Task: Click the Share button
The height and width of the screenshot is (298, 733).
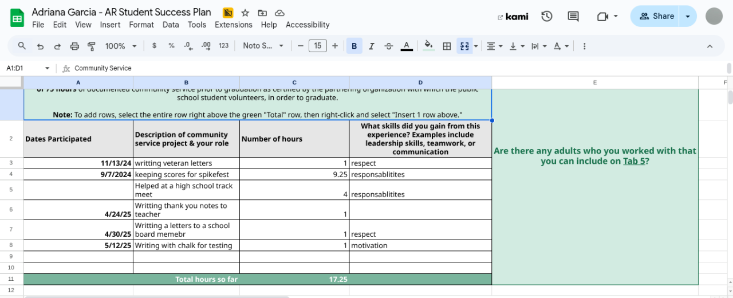Action: pyautogui.click(x=656, y=16)
